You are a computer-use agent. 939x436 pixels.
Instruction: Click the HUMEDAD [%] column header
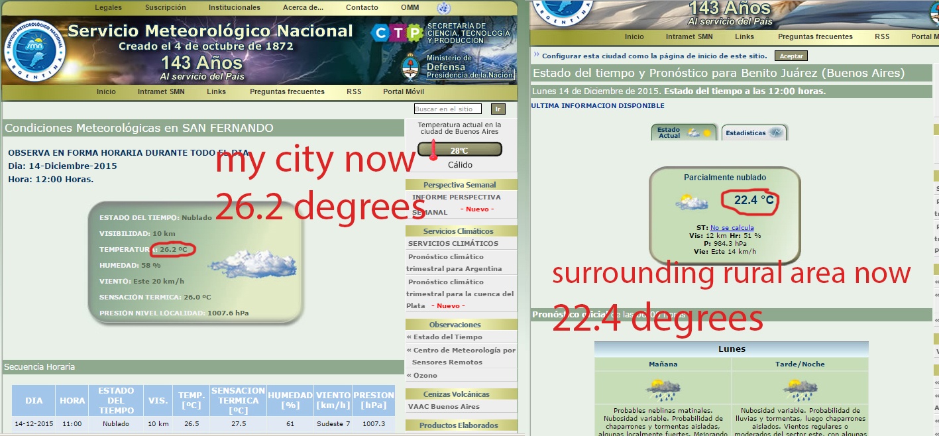point(290,400)
